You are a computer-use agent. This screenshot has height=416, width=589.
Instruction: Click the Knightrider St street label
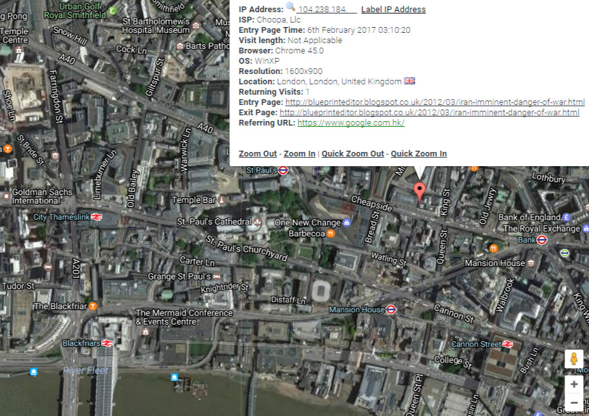(225, 288)
